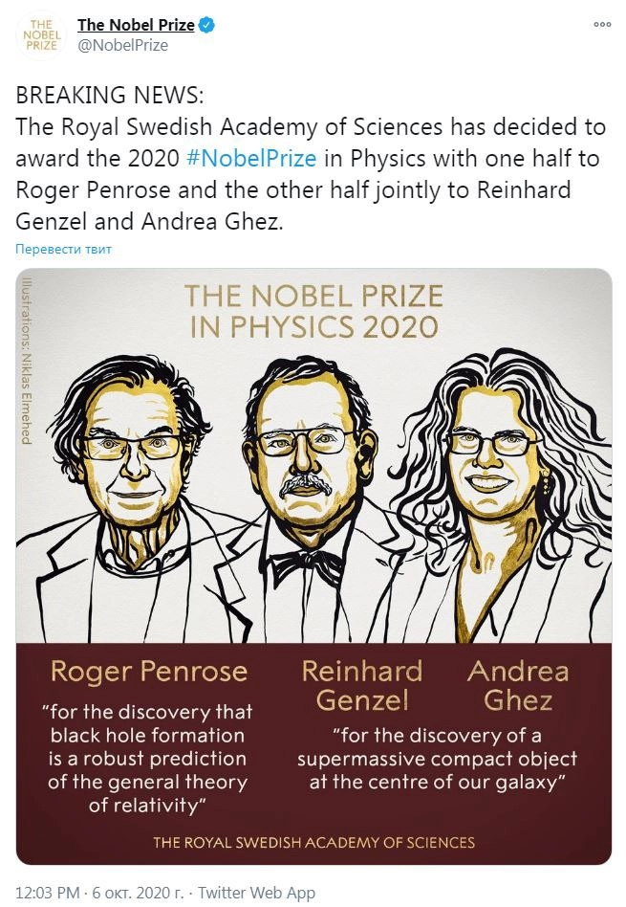Image resolution: width=626 pixels, height=907 pixels.
Task: Click the Reinhard Genzel name caption
Action: click(x=361, y=686)
